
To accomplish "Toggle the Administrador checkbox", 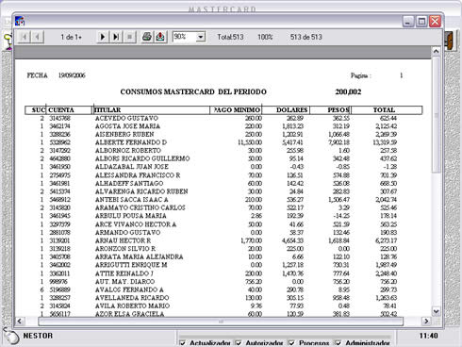I will click(338, 343).
